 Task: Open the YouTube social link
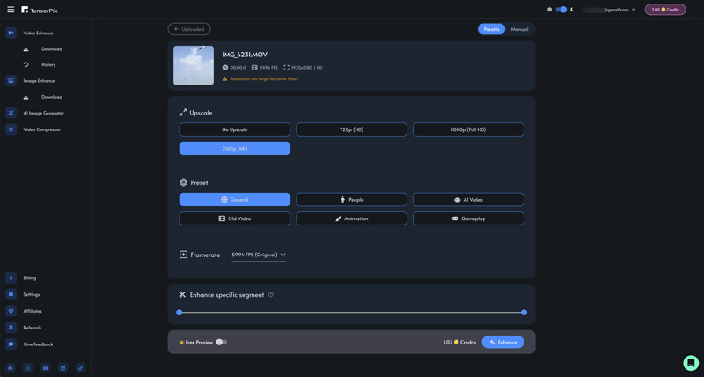(x=46, y=367)
